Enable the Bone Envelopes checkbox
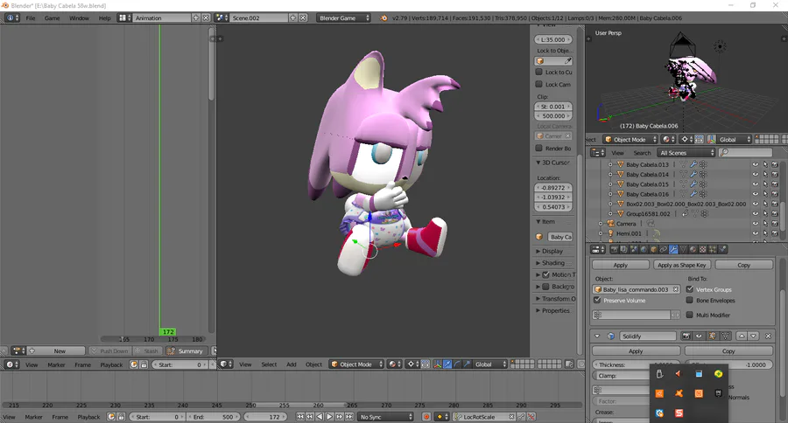The width and height of the screenshot is (788, 423). [x=690, y=300]
